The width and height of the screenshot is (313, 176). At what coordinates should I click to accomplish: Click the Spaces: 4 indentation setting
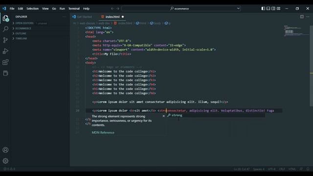pyautogui.click(x=259, y=169)
